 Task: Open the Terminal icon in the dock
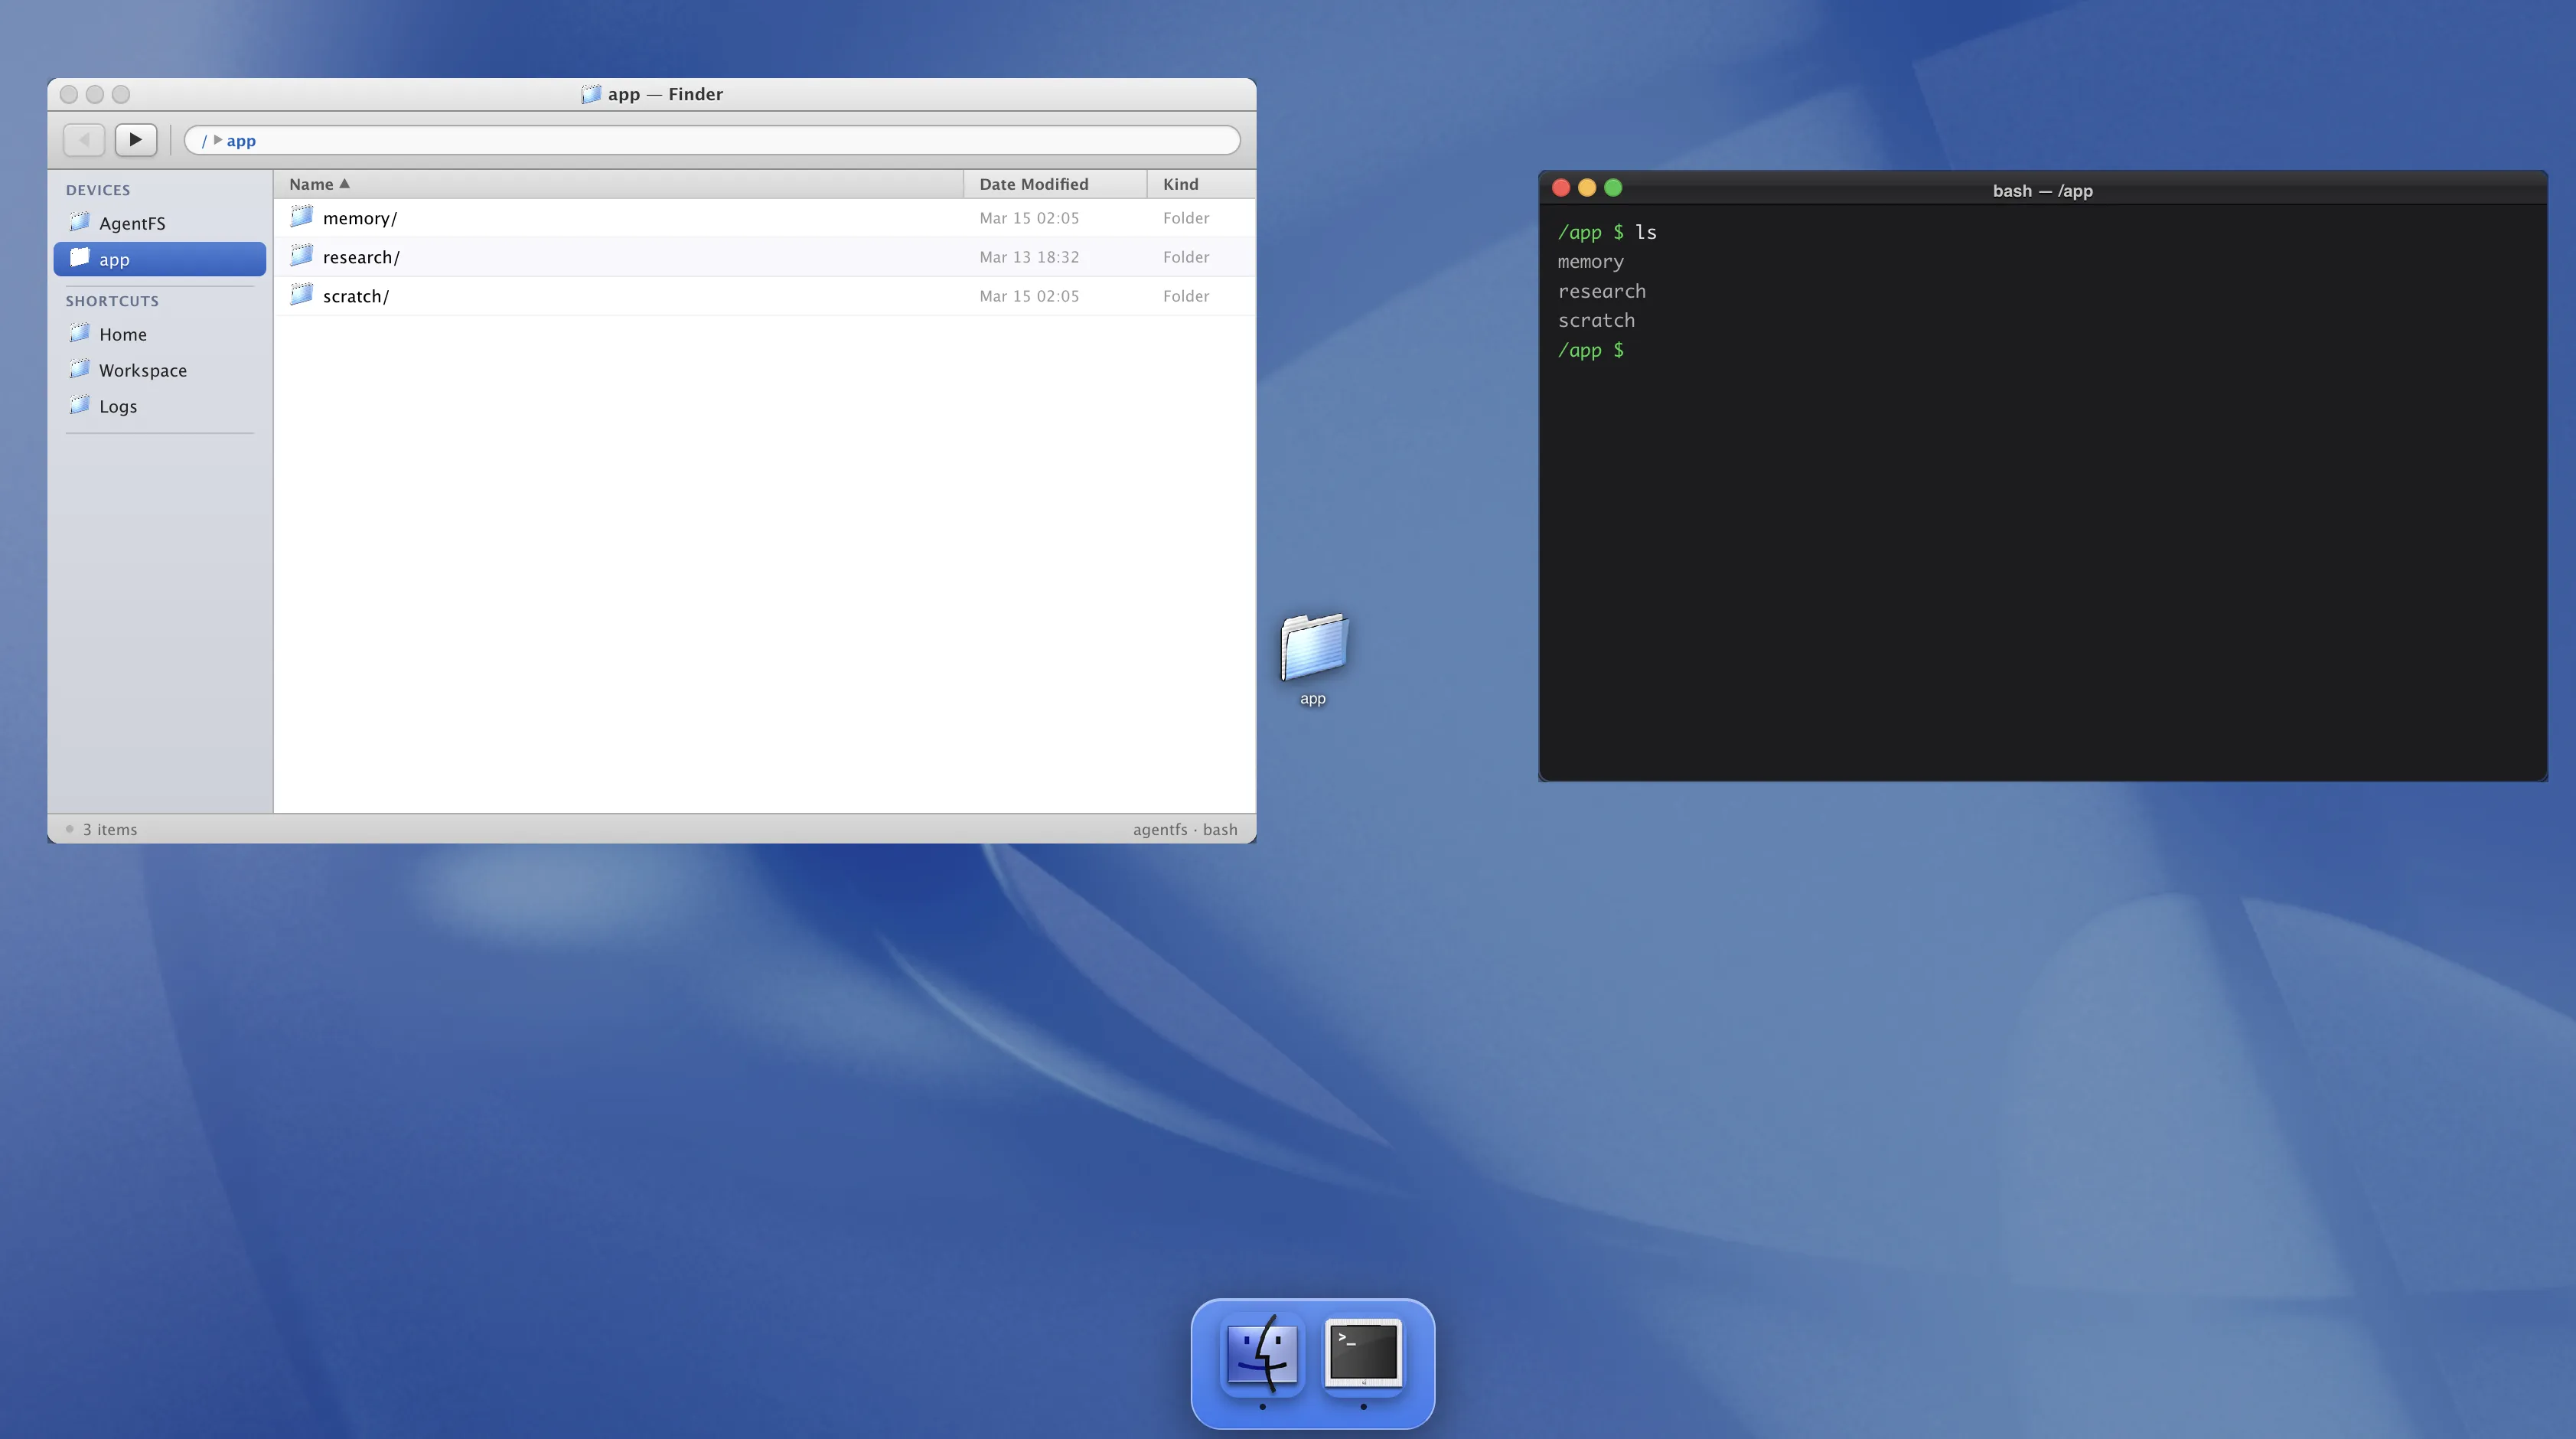[x=1363, y=1353]
